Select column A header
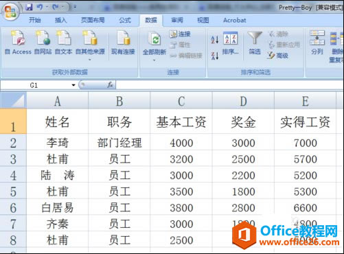The width and height of the screenshot is (344, 254). click(x=58, y=101)
